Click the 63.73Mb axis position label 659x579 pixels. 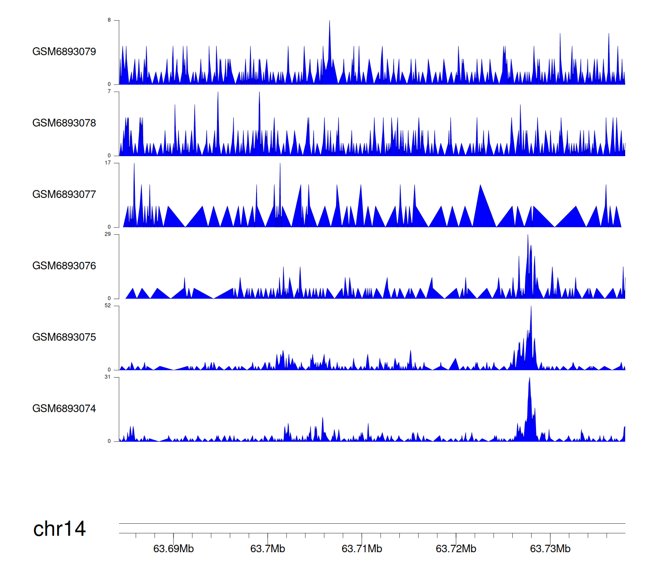(x=550, y=549)
